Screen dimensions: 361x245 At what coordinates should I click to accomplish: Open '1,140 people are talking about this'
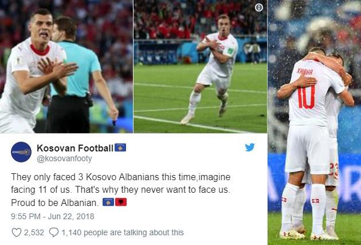pyautogui.click(x=123, y=232)
